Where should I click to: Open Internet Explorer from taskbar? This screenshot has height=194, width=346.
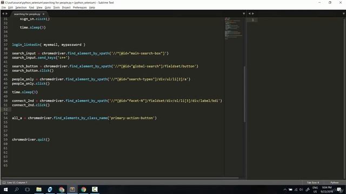pos(50,189)
